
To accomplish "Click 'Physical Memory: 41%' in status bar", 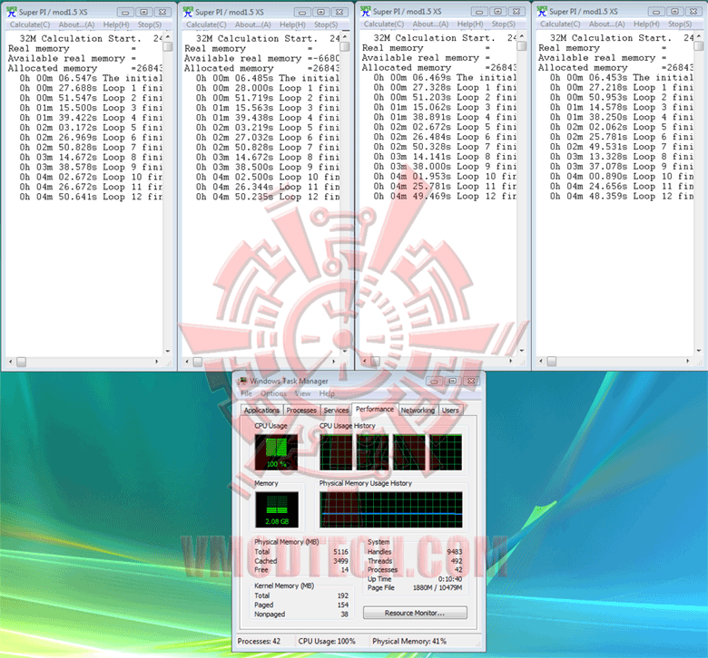I will tap(409, 642).
